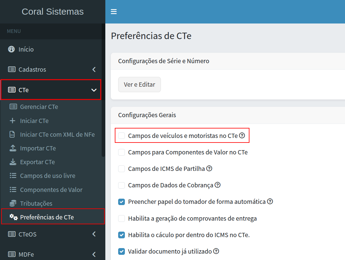
Task: Click the plus icon beside Iniciar CTe
Action: point(13,121)
